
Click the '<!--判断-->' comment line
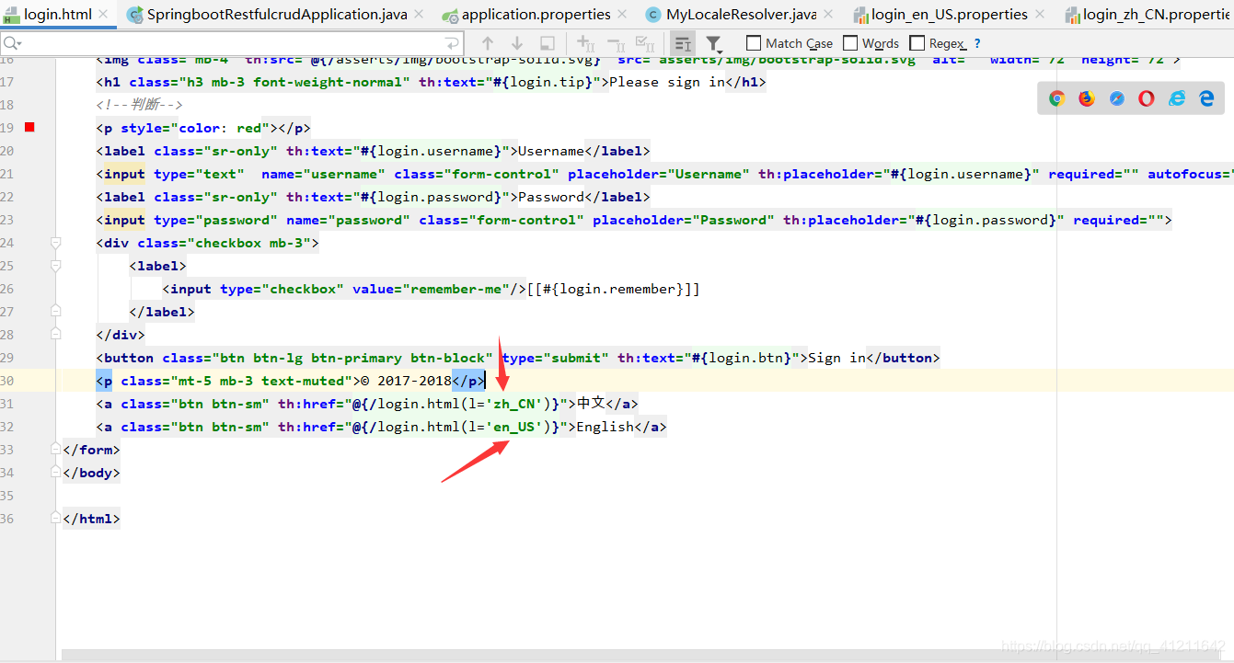[140, 105]
